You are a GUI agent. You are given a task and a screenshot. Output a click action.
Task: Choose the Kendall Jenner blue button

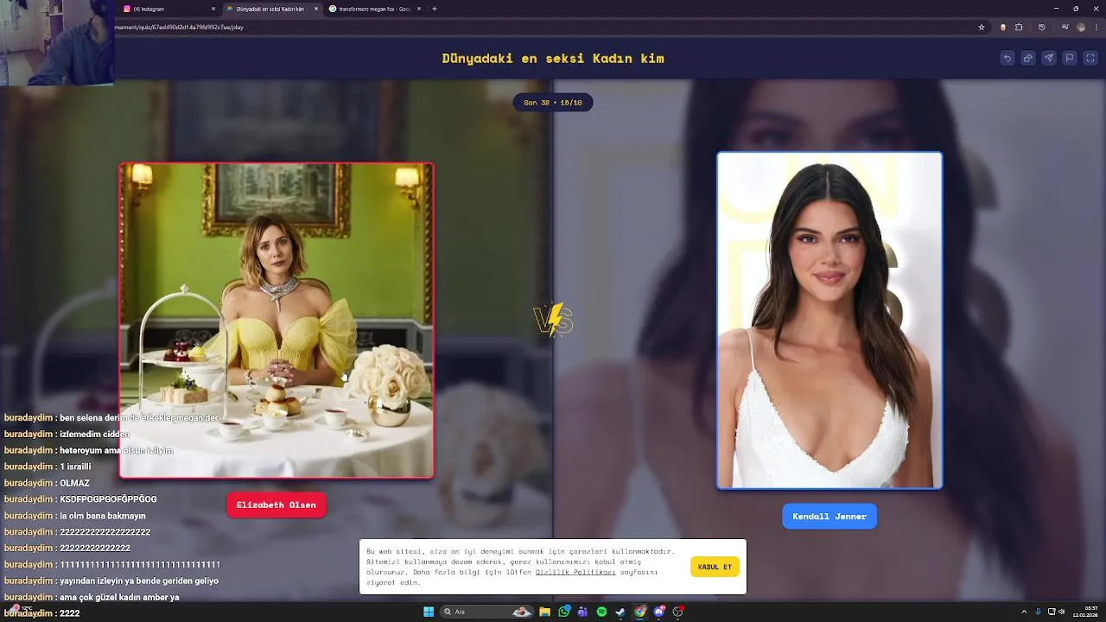click(829, 516)
